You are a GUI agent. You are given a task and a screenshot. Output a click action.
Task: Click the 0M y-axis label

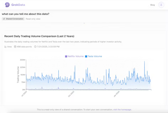[23, 90]
